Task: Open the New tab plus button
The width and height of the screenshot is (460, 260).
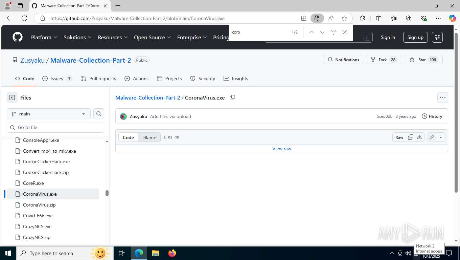Action: [x=118, y=6]
